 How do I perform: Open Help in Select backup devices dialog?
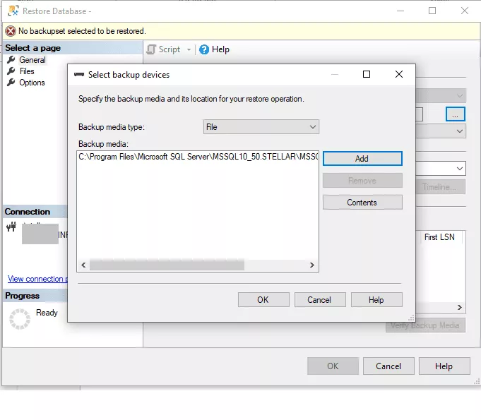click(x=376, y=300)
